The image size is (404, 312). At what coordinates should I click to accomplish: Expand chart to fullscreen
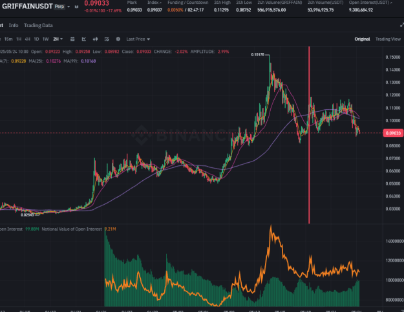click(401, 25)
